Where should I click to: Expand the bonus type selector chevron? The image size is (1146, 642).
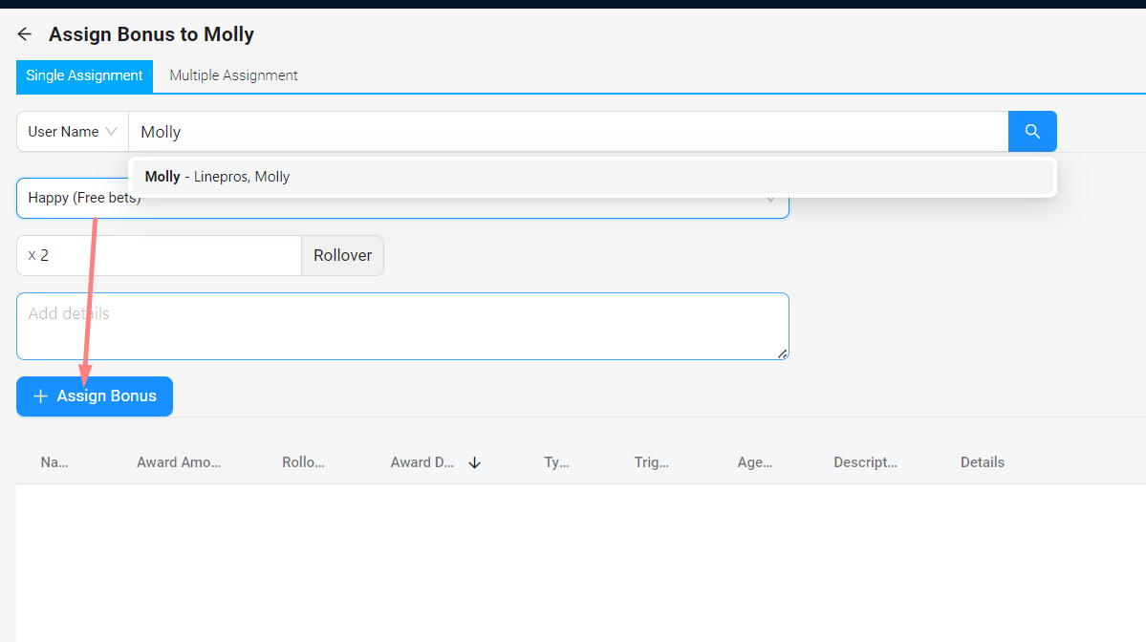(x=771, y=199)
